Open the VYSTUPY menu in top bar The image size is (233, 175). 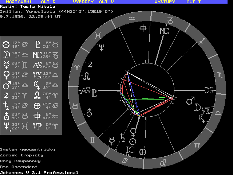pos(165,2)
